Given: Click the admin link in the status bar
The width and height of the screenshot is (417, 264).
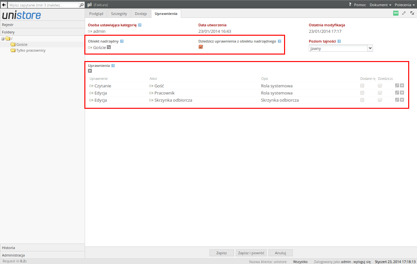Looking at the screenshot, I should [x=346, y=262].
